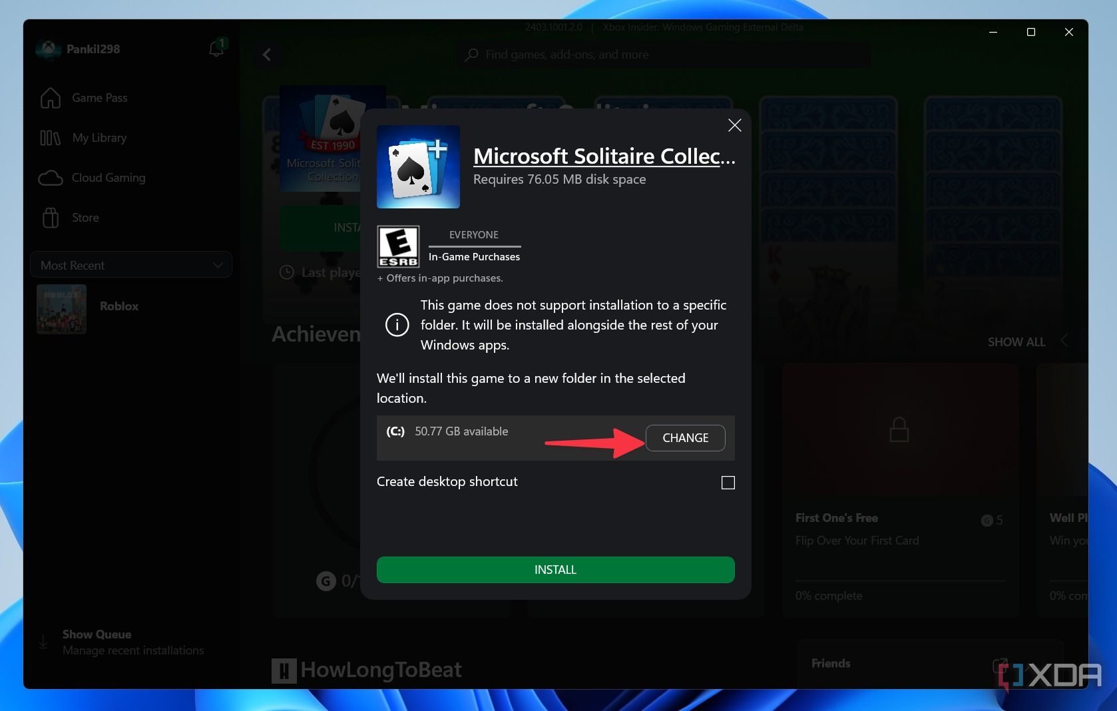Click the clock icon beside Last played
The height and width of the screenshot is (711, 1117).
[287, 272]
